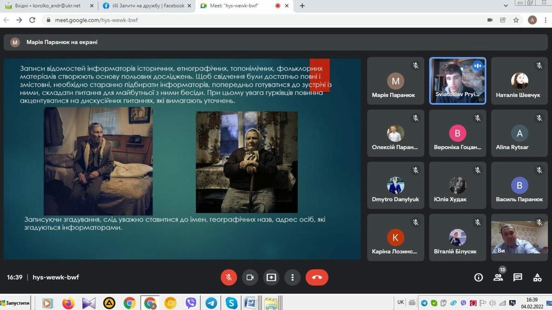The width and height of the screenshot is (552, 310).
Task: Open the chat with everyone panel
Action: click(517, 277)
